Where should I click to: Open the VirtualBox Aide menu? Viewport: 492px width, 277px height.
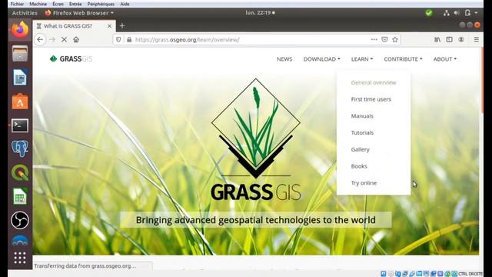tap(125, 4)
